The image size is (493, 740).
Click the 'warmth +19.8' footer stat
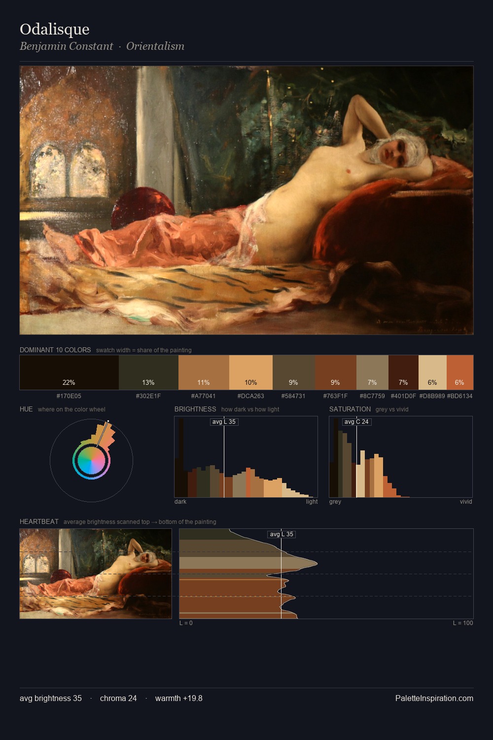(x=179, y=698)
